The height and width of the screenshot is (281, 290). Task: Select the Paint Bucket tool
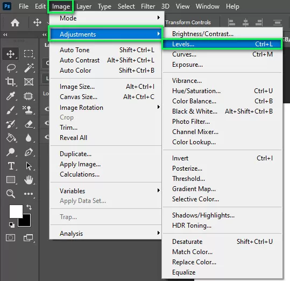[11, 138]
